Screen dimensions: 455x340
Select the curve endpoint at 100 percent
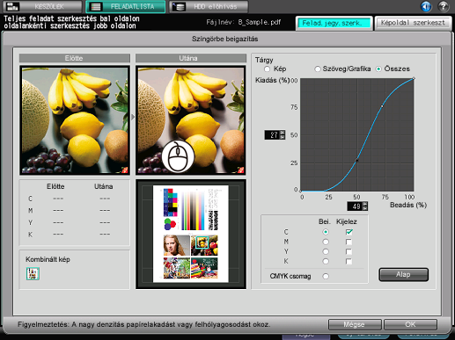click(x=414, y=78)
